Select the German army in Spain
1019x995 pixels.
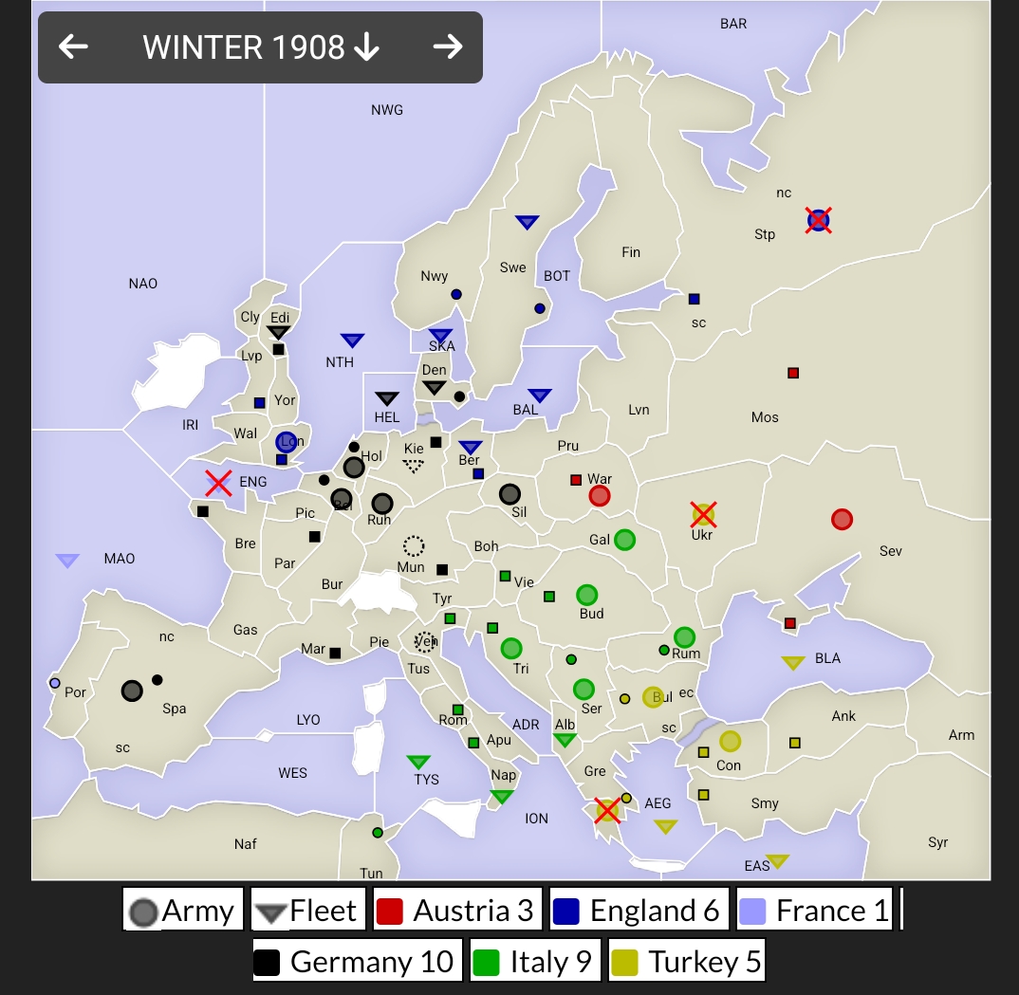pos(132,691)
